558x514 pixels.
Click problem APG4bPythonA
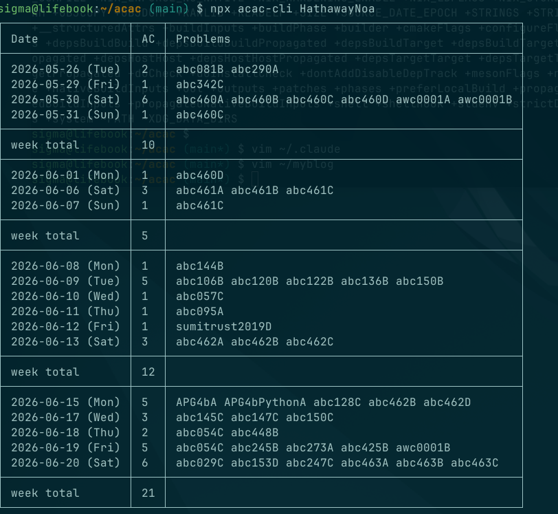[265, 403]
